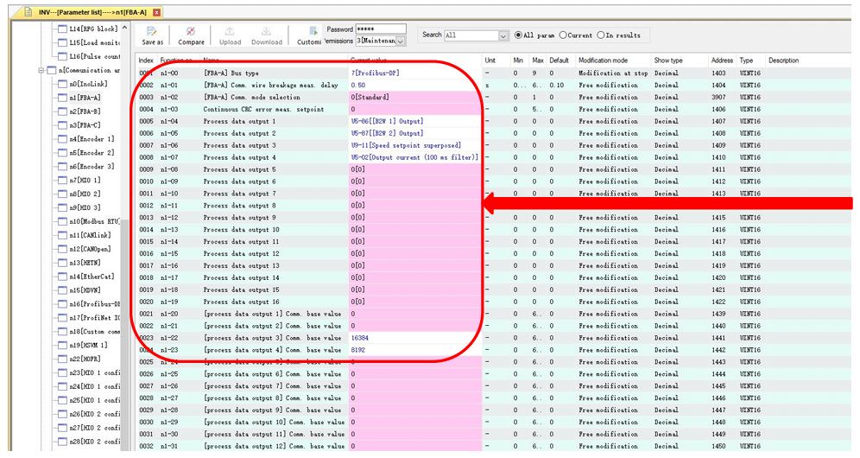Select the n4[Encoder 1] tree node icon
Viewport: 860px width, 458px height.
coord(61,139)
